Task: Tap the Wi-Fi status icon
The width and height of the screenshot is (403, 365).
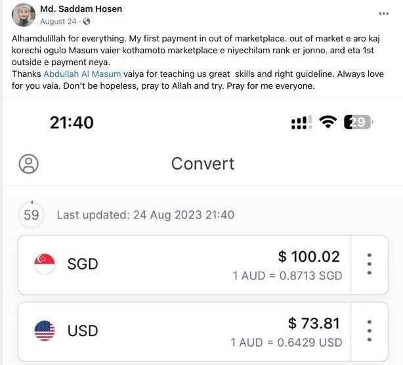Action: (x=328, y=122)
